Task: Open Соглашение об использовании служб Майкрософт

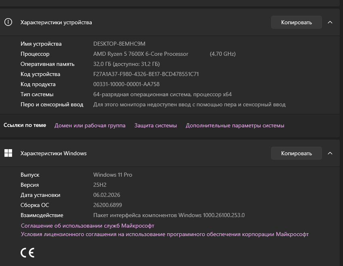Action: coord(87,226)
